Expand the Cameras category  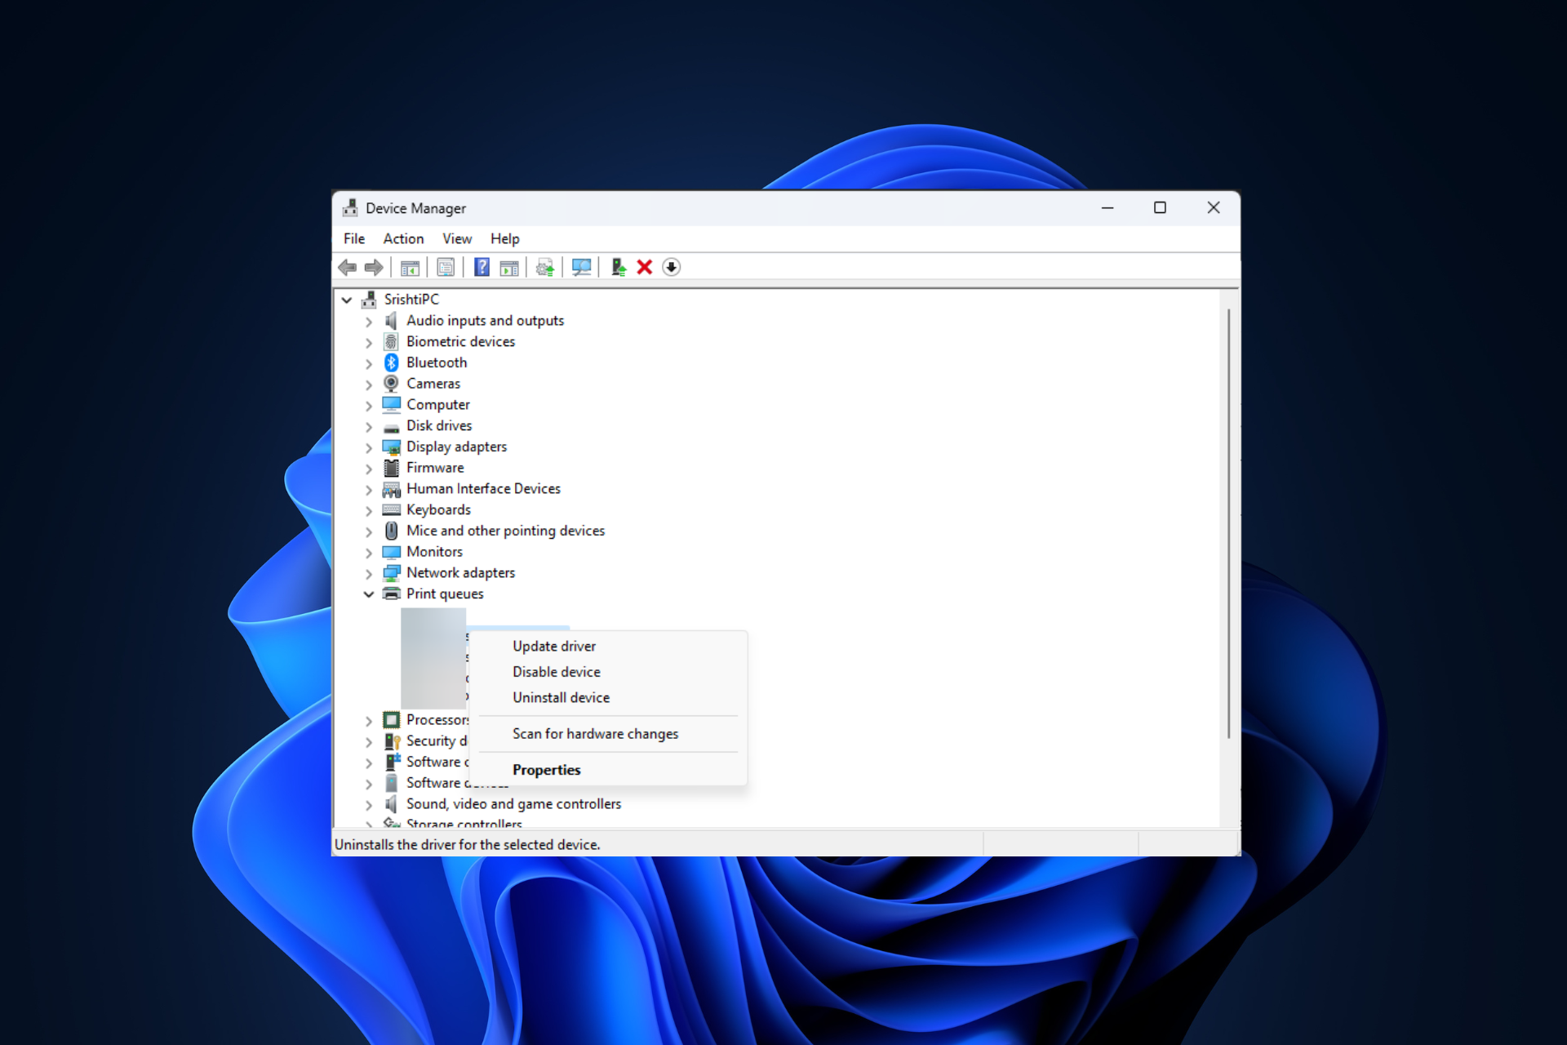[x=369, y=385]
